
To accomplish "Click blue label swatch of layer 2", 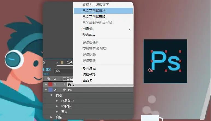I will tap(51, 90).
